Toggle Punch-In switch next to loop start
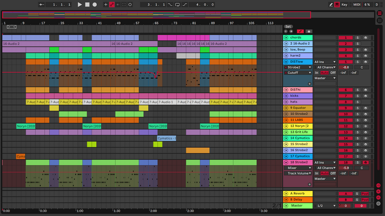 169,5
